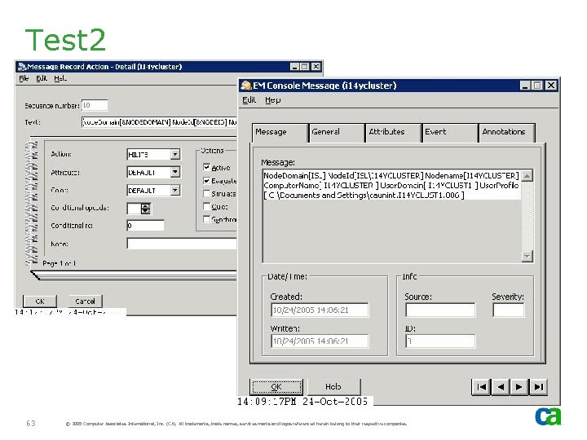Click inside the Message text area
This screenshot has height=440, width=587.
pyautogui.click(x=391, y=216)
